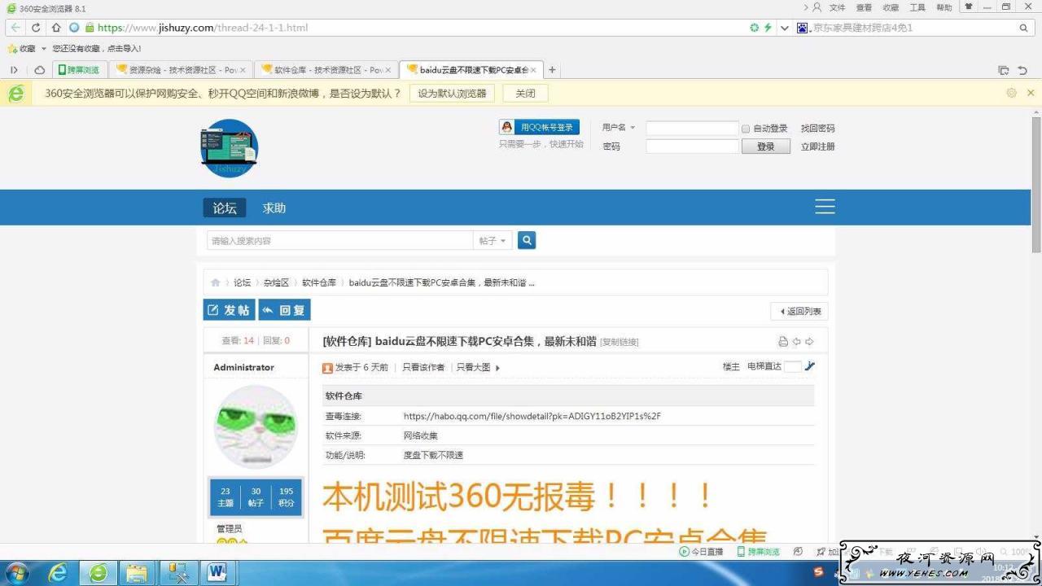Reload the page with the refresh icon

(36, 28)
